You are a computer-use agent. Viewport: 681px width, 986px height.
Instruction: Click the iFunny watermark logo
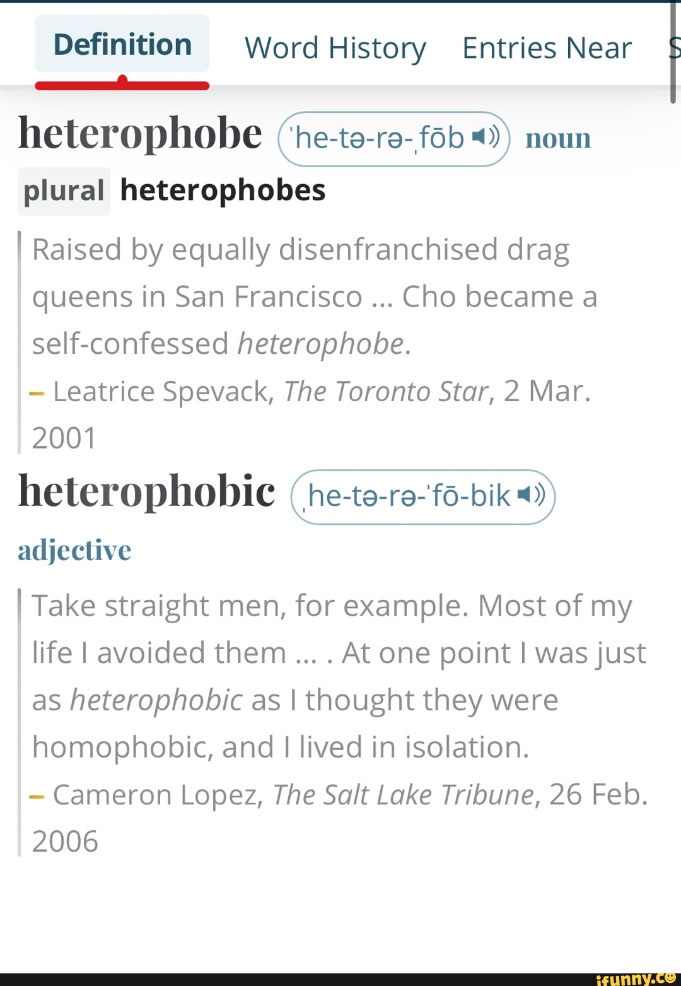[636, 978]
